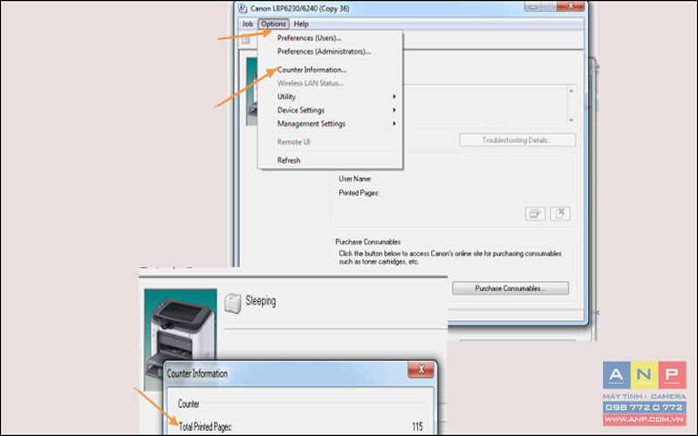Click the Printed Pages label
Image resolution: width=698 pixels, height=436 pixels.
pyautogui.click(x=359, y=193)
